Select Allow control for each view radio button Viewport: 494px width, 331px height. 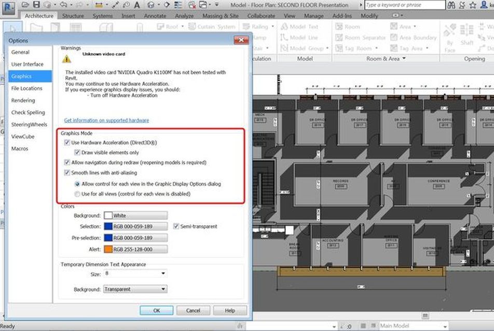point(77,184)
